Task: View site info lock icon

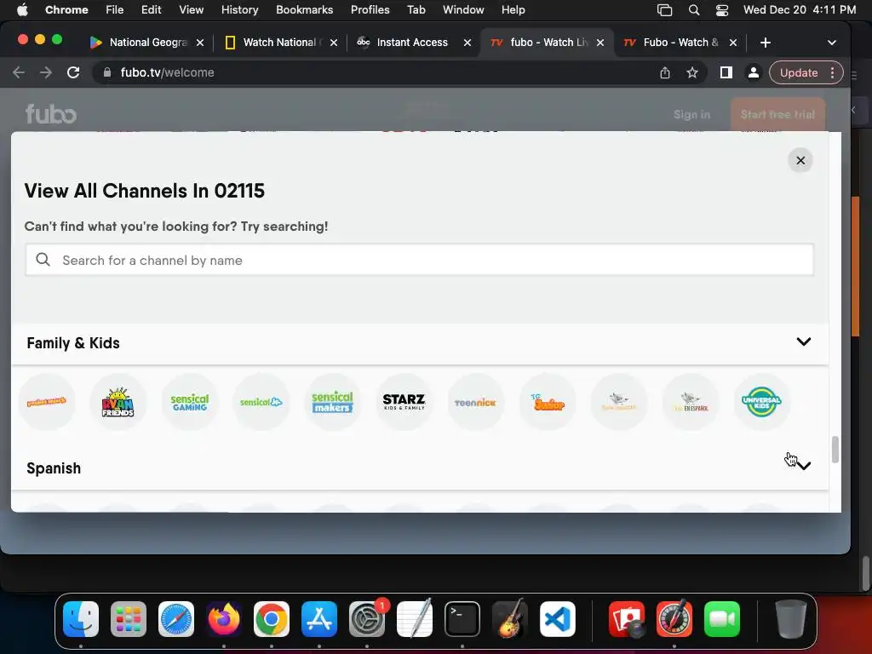Action: [x=107, y=72]
